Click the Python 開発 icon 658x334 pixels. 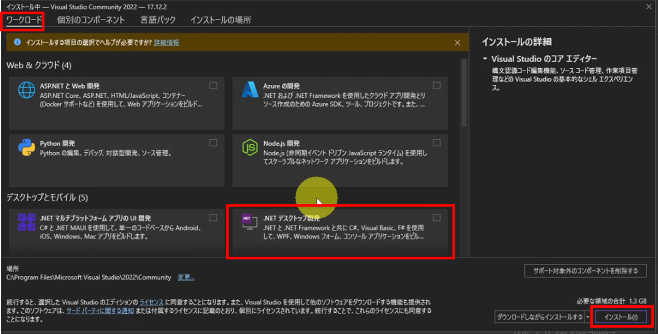coord(26,148)
